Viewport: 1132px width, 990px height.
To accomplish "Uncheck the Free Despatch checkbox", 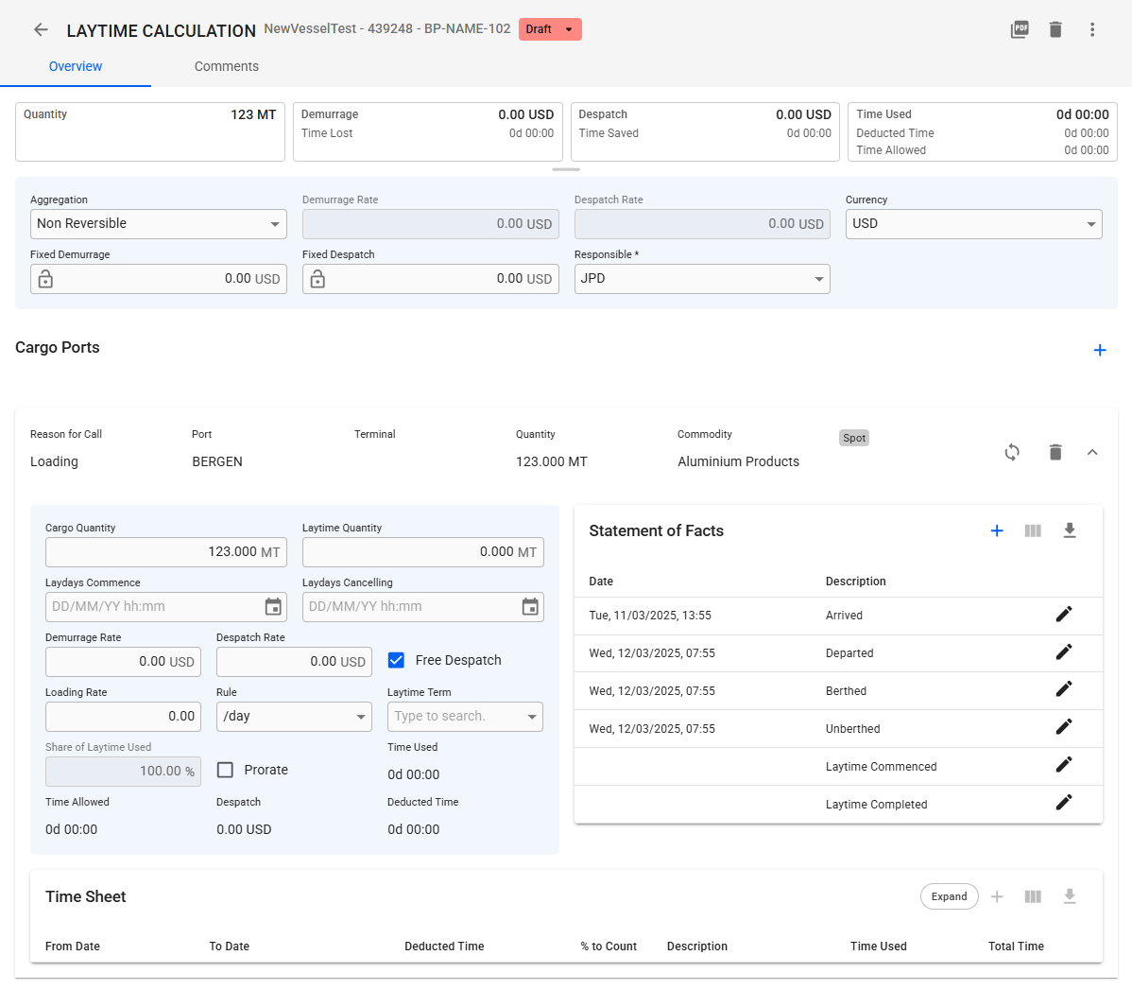I will point(397,660).
